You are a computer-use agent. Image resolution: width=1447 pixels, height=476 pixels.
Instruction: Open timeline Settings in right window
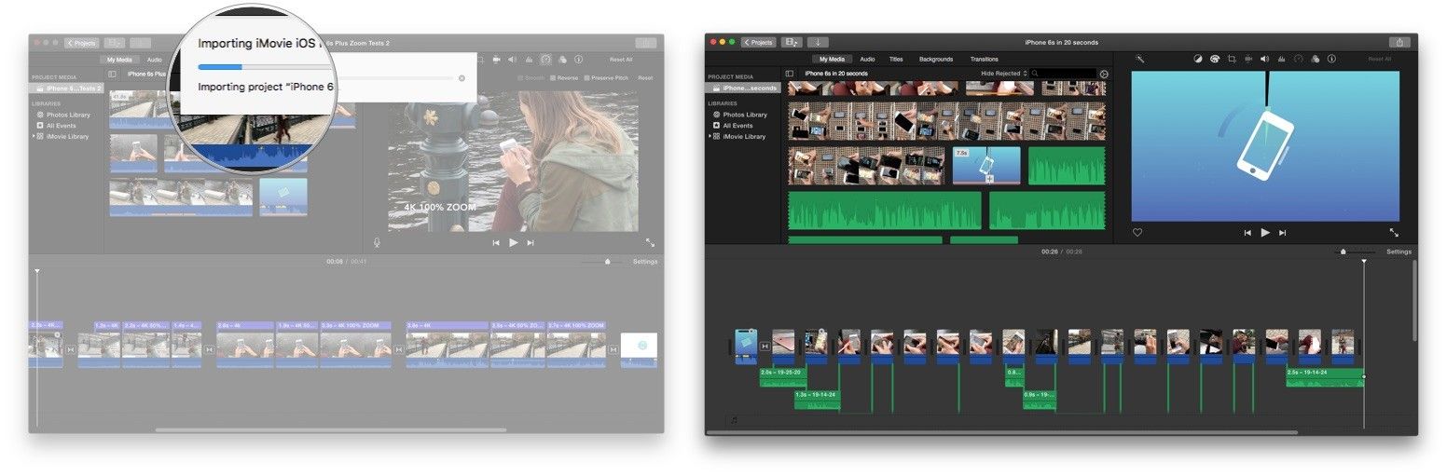pyautogui.click(x=1399, y=252)
